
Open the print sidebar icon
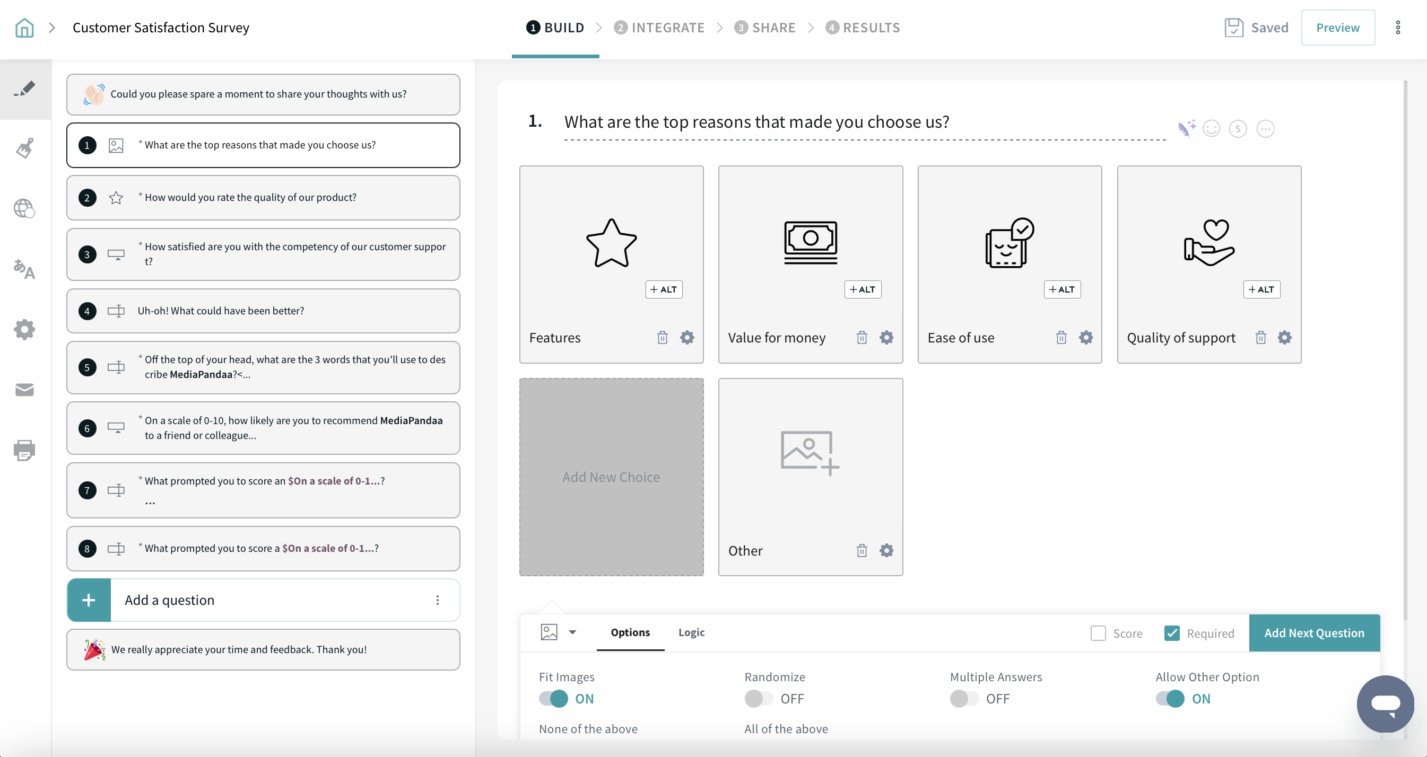[x=24, y=450]
